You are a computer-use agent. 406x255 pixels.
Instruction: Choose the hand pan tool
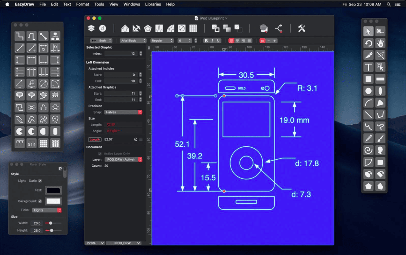[x=380, y=43]
